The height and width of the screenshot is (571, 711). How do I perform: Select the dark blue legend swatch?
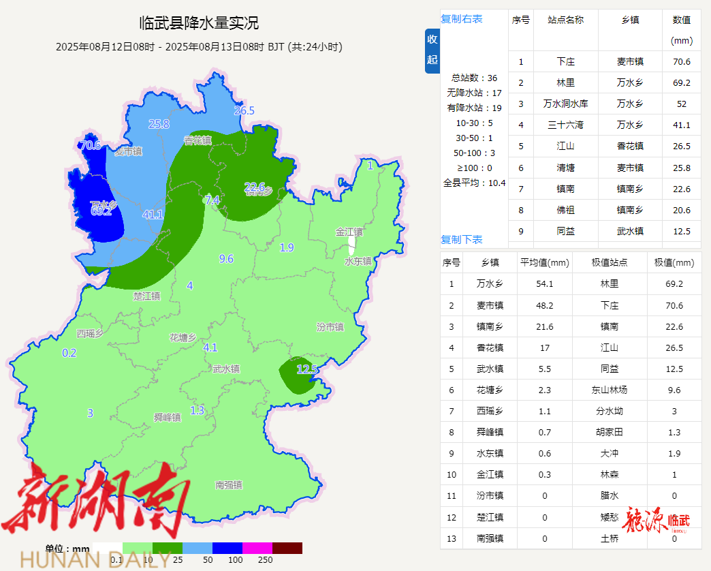pos(227,548)
